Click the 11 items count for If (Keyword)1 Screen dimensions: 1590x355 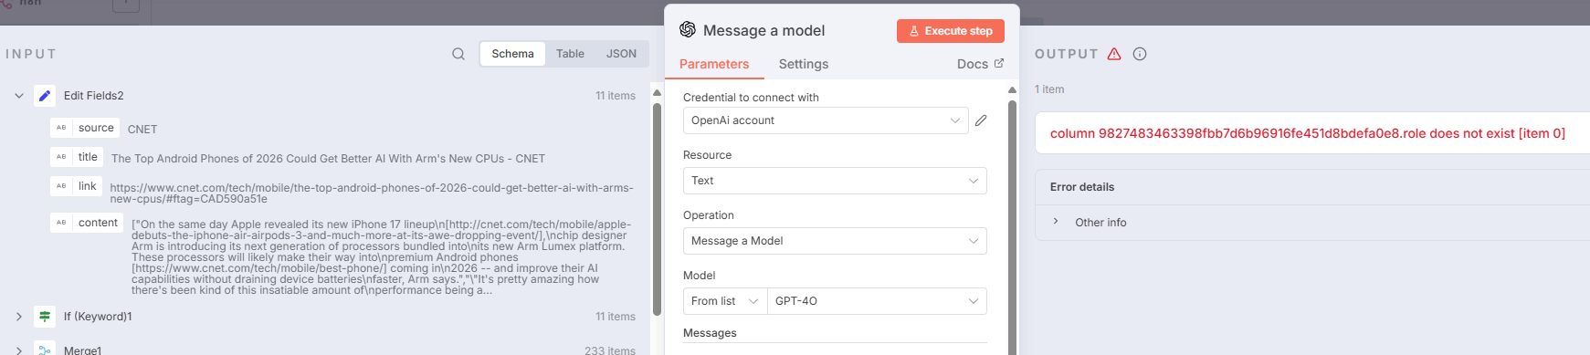pos(616,317)
